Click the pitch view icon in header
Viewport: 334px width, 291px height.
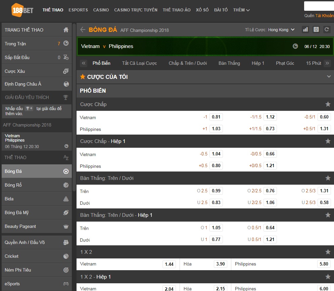point(316,30)
